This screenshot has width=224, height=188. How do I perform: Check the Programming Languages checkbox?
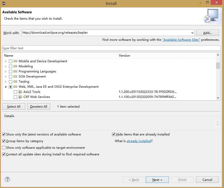point(10,71)
